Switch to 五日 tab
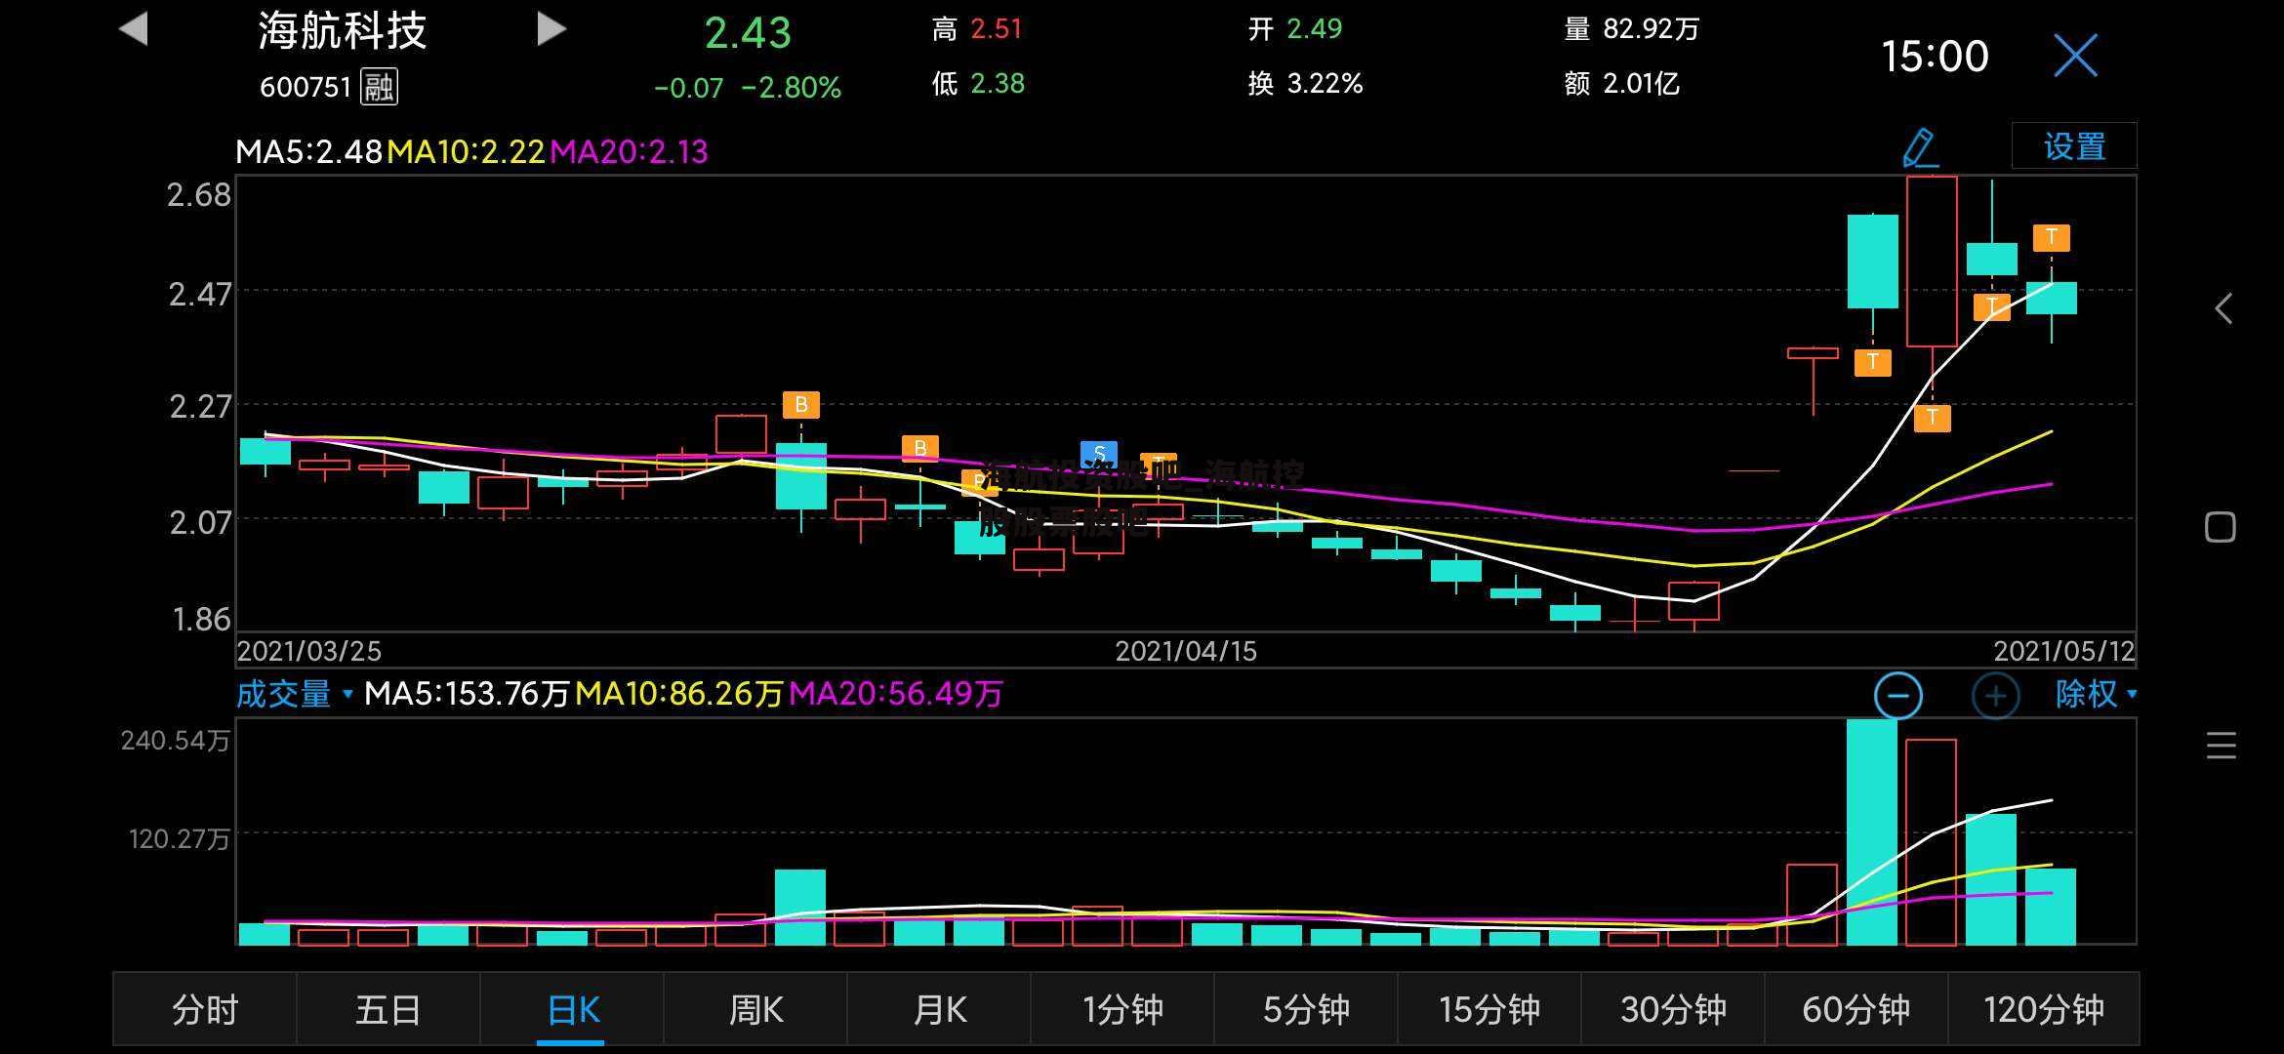 (x=388, y=1009)
